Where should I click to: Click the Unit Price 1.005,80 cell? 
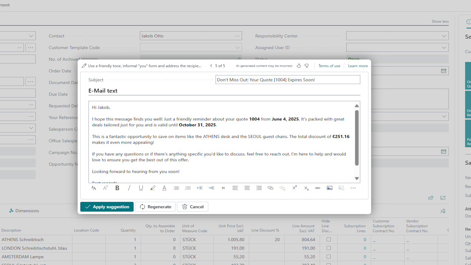pos(231,240)
